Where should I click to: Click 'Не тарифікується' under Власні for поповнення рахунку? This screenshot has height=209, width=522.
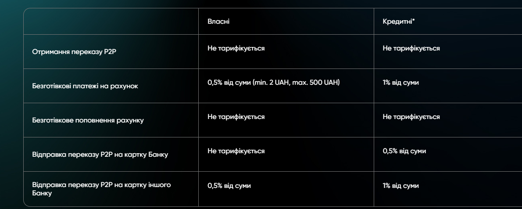pos(236,117)
